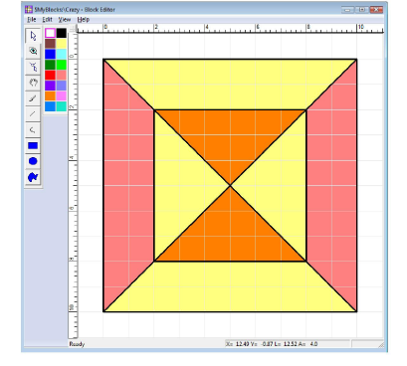Select the curve arc tool
The image size is (407, 366).
(33, 129)
